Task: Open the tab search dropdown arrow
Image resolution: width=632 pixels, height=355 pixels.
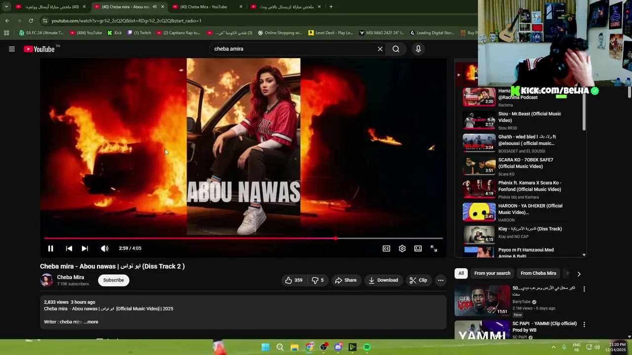Action: (6, 7)
